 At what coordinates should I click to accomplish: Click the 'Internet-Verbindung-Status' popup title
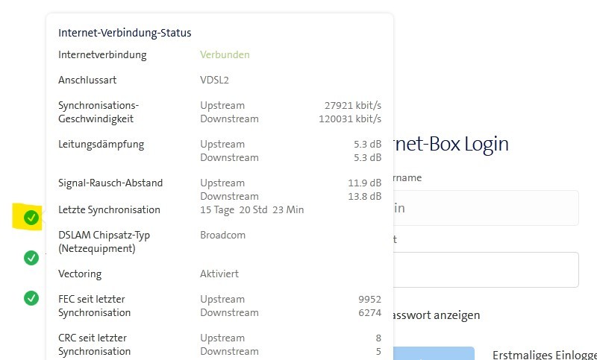[x=125, y=33]
